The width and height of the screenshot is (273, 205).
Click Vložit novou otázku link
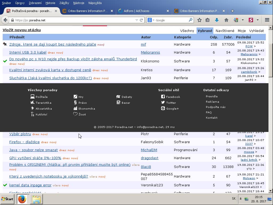click(22, 30)
